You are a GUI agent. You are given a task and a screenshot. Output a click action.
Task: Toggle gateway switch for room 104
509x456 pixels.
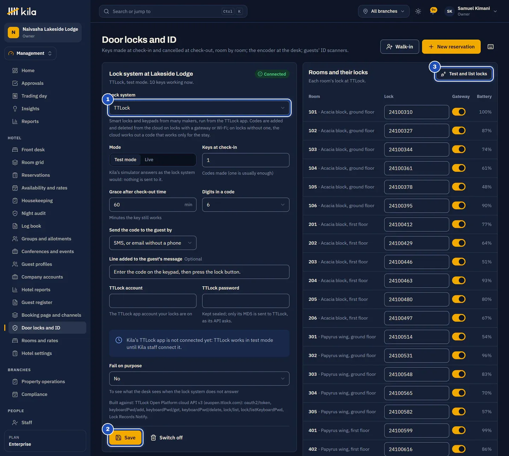tap(459, 168)
